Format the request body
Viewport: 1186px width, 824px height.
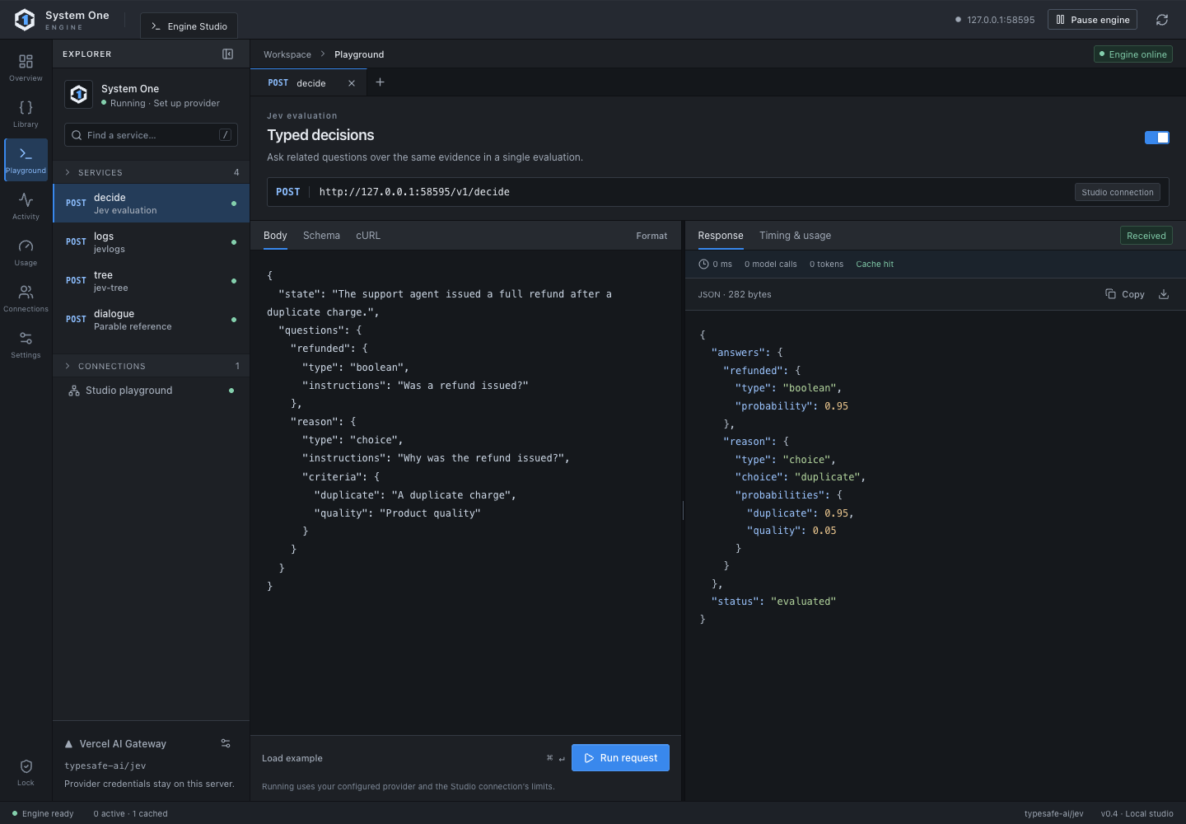pos(651,236)
